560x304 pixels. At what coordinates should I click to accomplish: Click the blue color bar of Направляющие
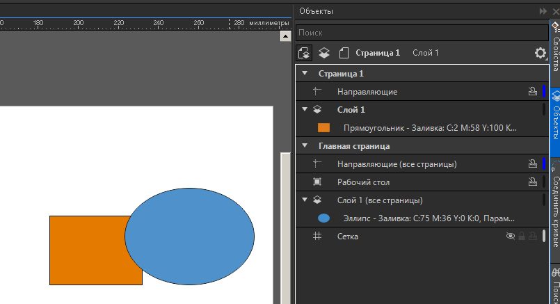click(x=543, y=91)
